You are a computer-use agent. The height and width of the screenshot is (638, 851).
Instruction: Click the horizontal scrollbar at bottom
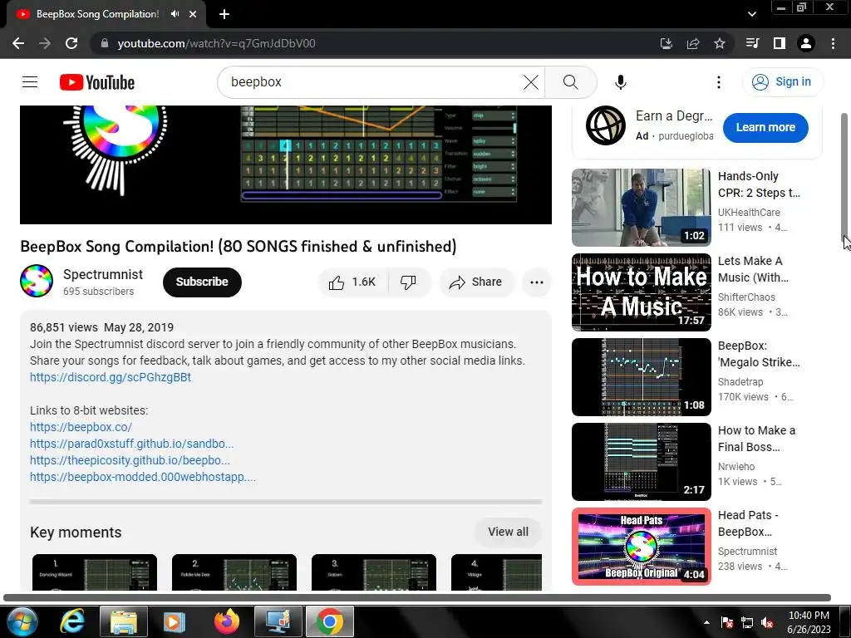tap(417, 597)
